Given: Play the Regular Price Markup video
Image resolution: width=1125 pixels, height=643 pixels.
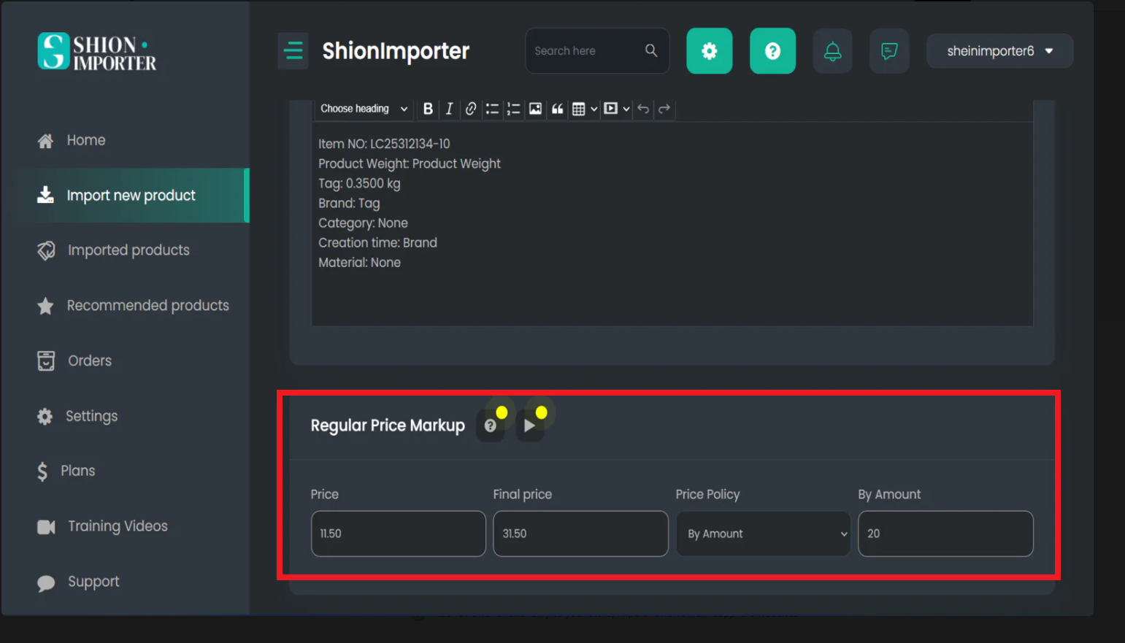Looking at the screenshot, I should (529, 426).
